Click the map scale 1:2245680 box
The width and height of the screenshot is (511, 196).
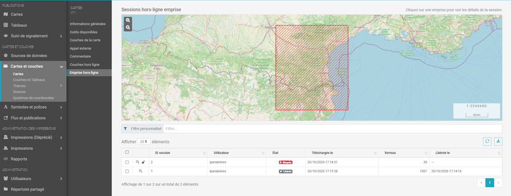[477, 111]
